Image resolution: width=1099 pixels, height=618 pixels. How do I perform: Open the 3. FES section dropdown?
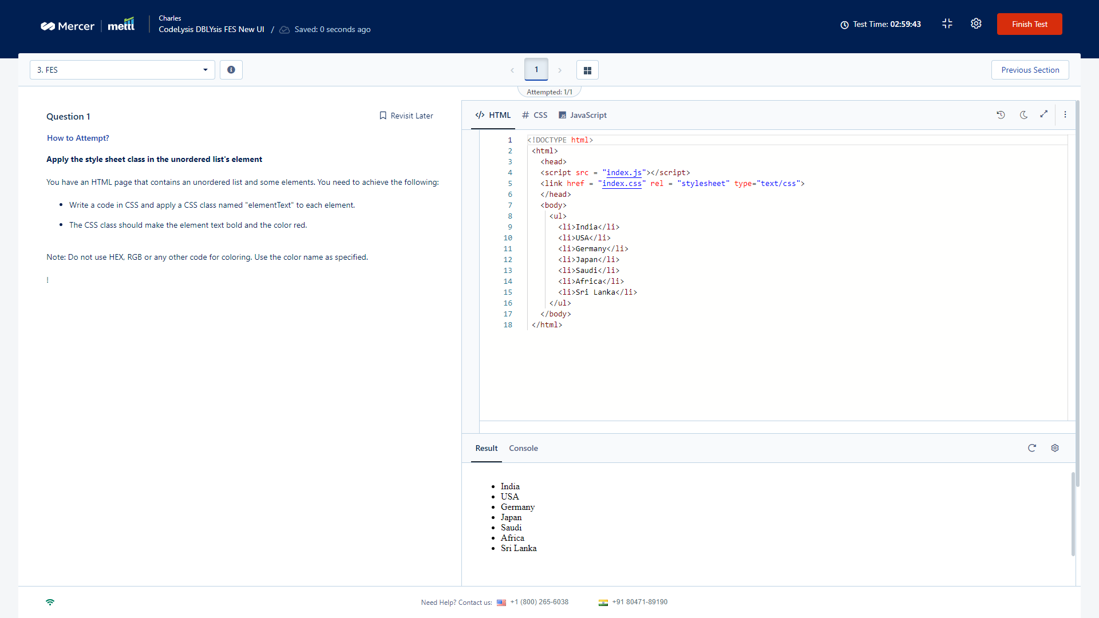point(122,70)
